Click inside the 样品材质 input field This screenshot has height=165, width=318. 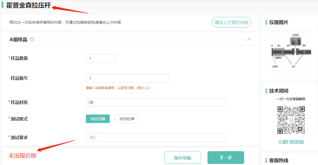156,102
